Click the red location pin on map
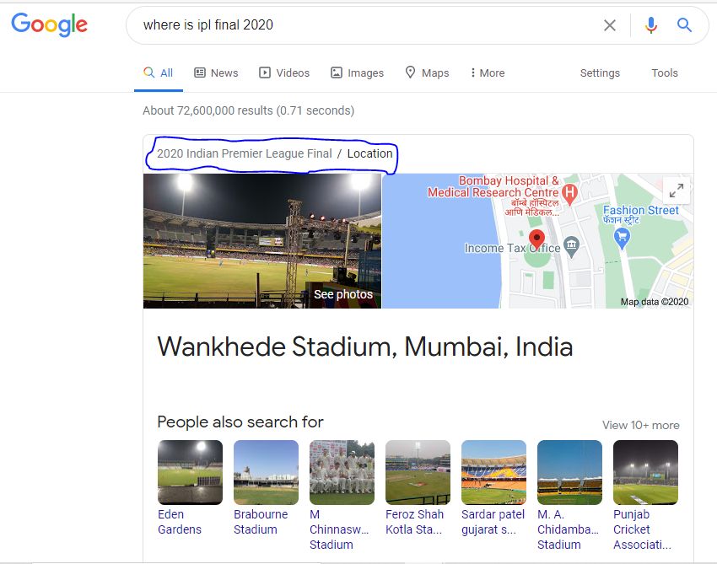This screenshot has height=564, width=717. 536,239
